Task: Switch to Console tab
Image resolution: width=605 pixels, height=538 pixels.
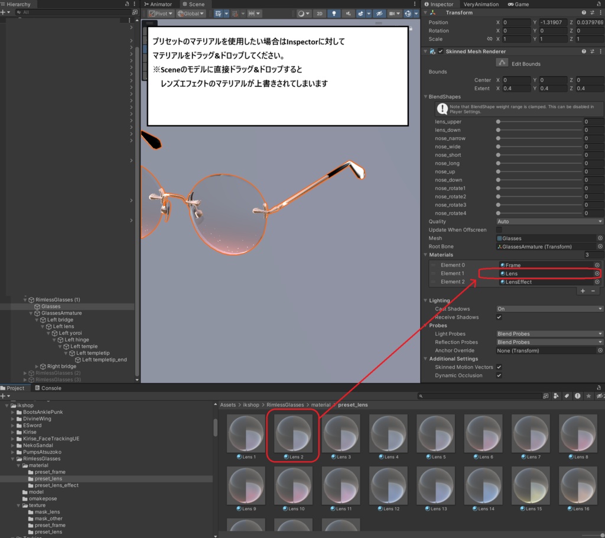Action: (48, 388)
